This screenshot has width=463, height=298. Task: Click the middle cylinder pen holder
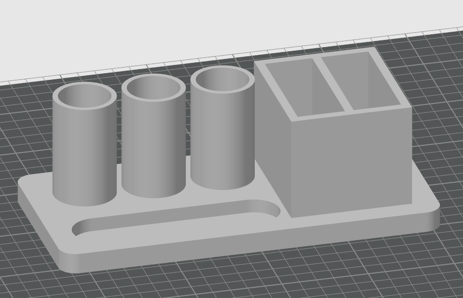click(153, 136)
